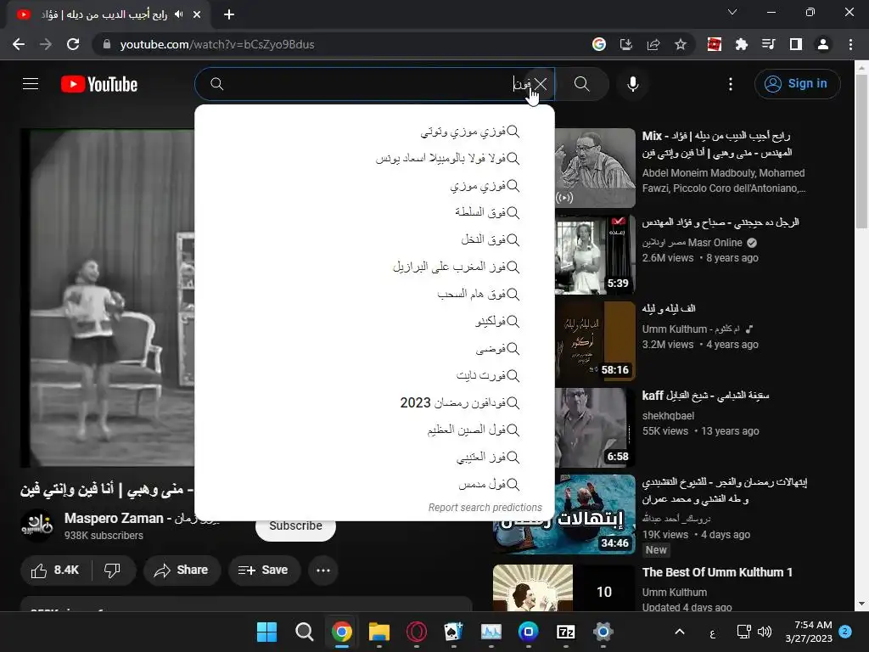
Task: Open the YouTube guide hamburger menu
Action: tap(31, 84)
